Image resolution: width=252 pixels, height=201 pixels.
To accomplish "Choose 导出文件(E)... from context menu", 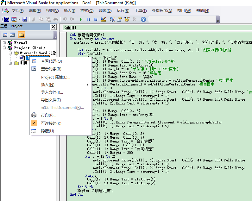I will 60,100.
